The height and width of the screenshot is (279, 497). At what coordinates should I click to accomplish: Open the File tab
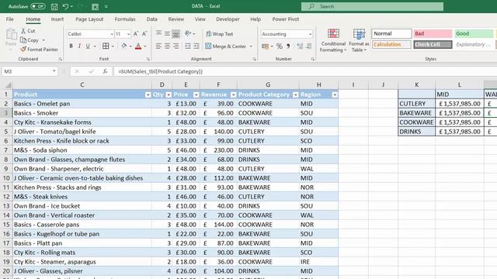[10, 19]
